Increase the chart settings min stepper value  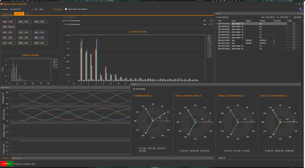212,20
